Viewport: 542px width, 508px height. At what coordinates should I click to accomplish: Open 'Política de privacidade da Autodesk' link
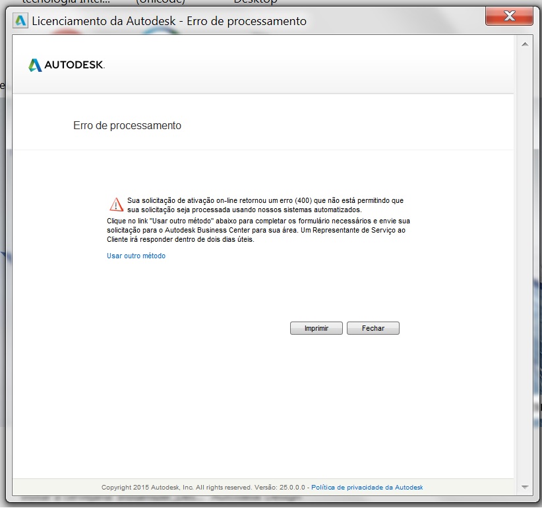[367, 488]
